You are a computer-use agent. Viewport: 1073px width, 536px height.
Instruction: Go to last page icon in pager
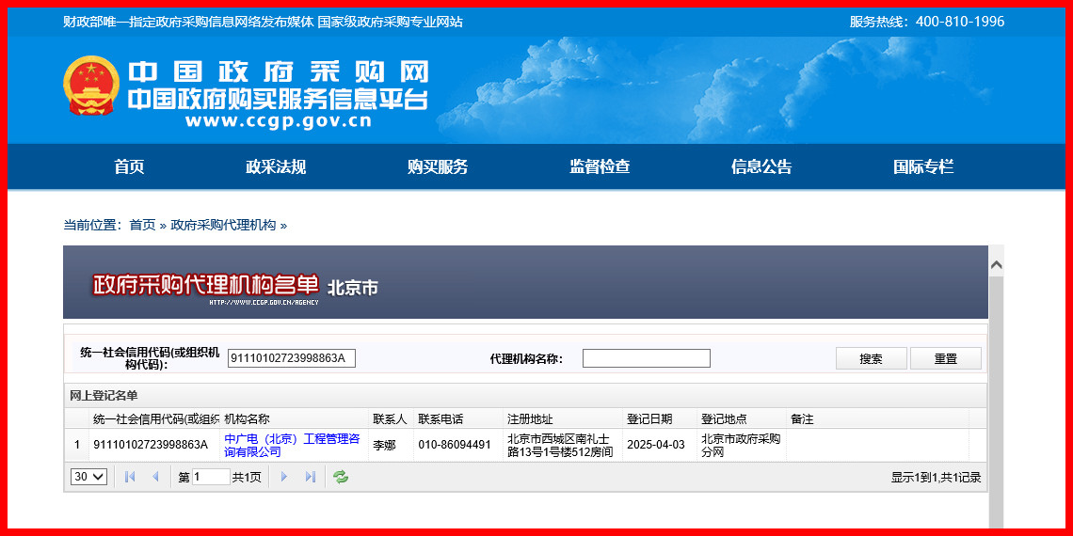coord(310,477)
